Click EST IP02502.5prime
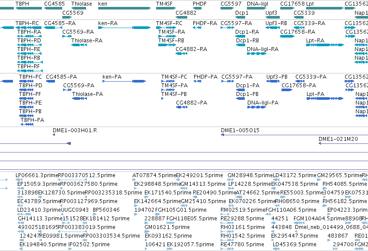Screen dimensions: 368x251 (x=89, y=245)
